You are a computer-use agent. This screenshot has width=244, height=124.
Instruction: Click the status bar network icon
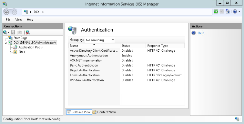pyautogui.click(x=237, y=119)
